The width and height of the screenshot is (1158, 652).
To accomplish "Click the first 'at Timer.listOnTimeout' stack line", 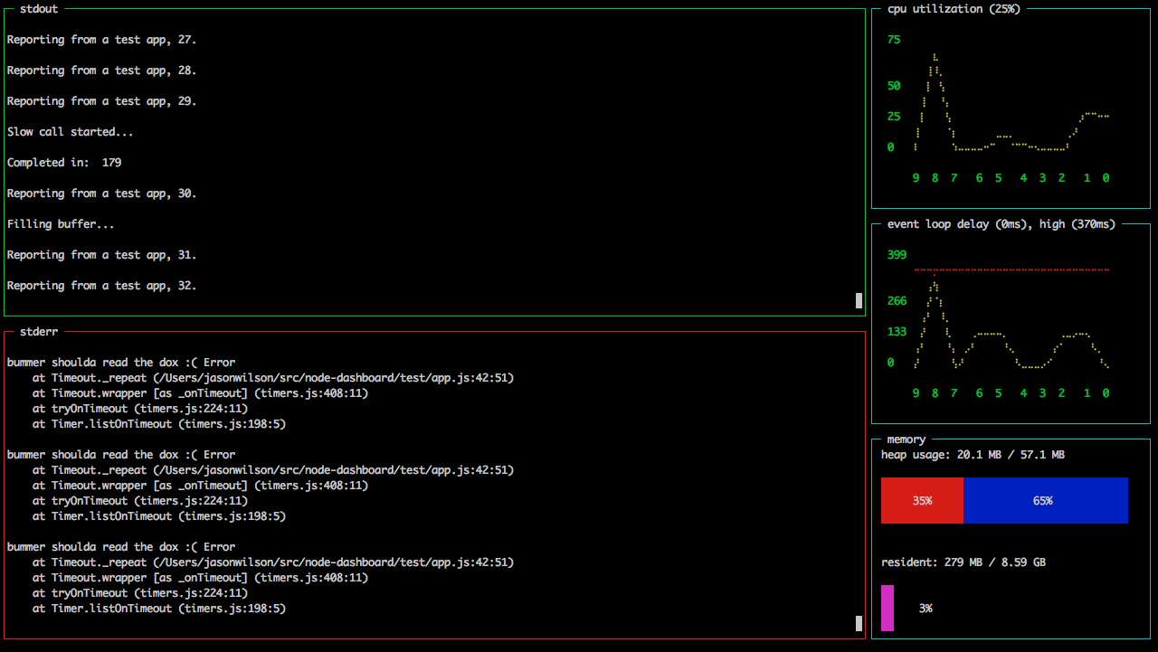I will (x=159, y=424).
